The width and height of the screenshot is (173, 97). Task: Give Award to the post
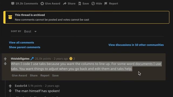(x=50, y=4)
